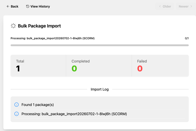The width and height of the screenshot is (196, 131).
Task: Click the loading spinner beside Bulk Package Import
Action: pyautogui.click(x=13, y=26)
